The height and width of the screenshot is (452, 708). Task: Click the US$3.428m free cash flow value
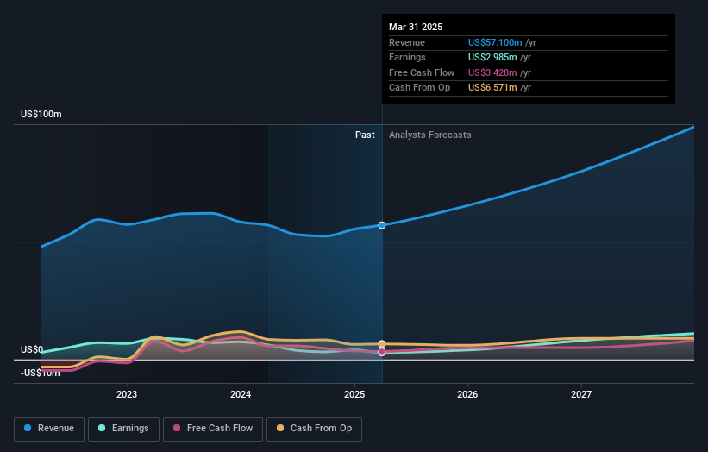(x=492, y=72)
